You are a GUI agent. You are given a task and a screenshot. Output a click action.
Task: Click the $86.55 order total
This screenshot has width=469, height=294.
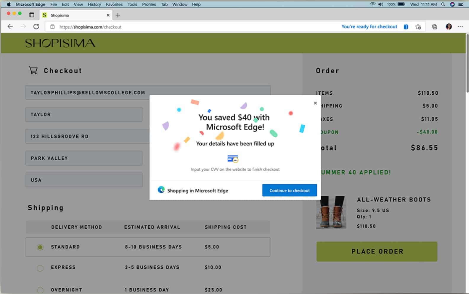point(424,148)
